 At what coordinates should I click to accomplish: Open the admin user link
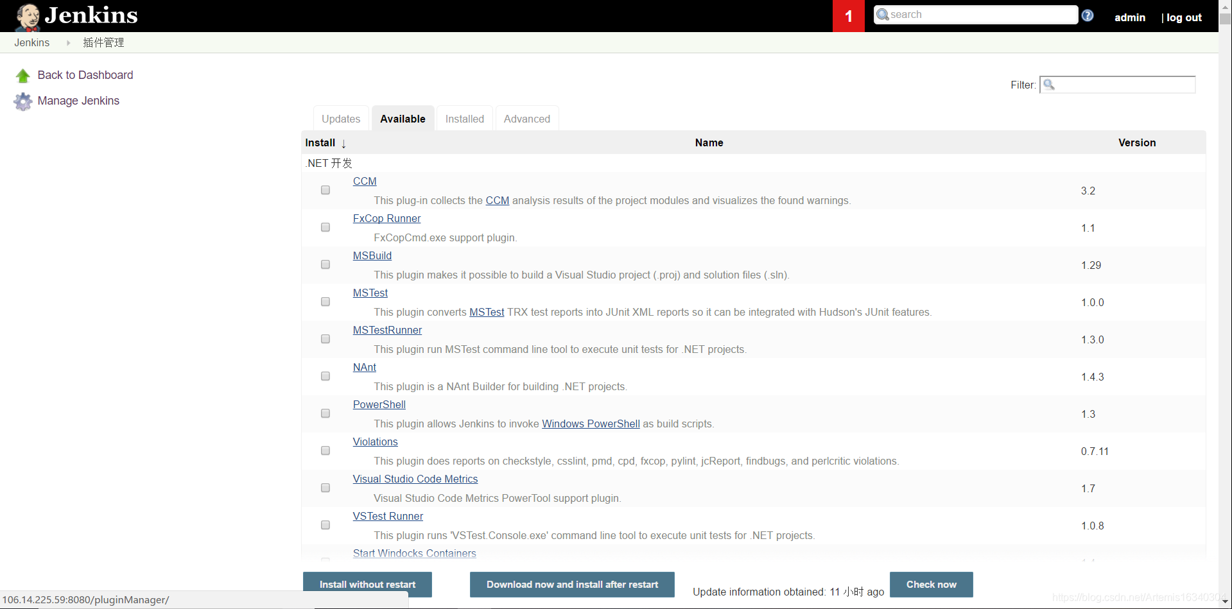(1130, 17)
